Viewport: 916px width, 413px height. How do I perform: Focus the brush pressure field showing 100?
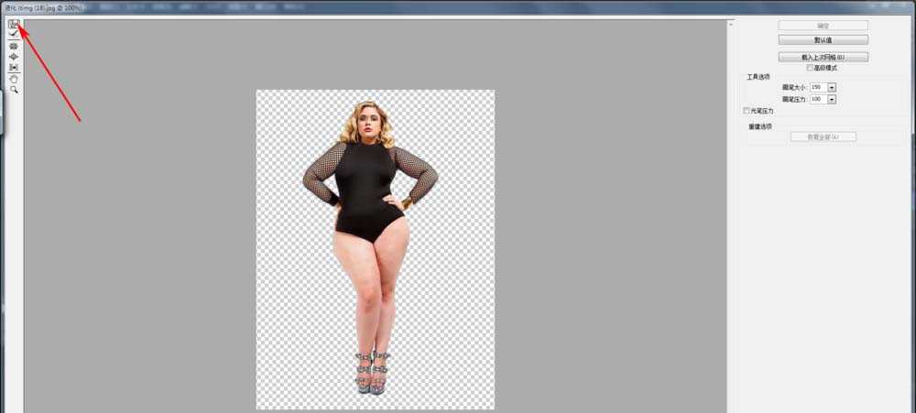click(817, 98)
